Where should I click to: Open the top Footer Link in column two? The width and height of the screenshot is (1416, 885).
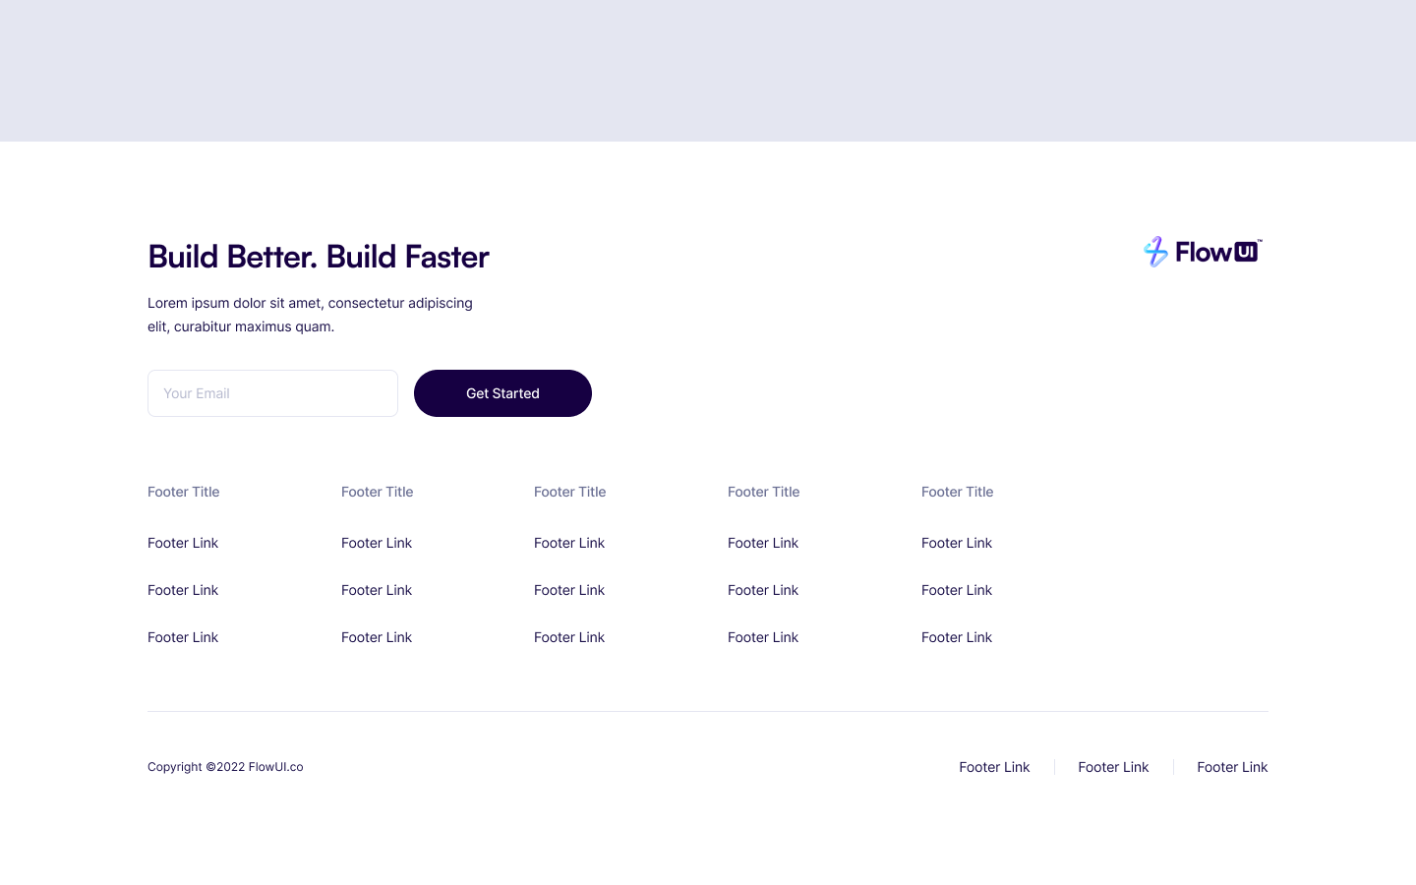click(377, 543)
